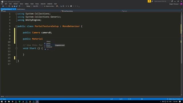Click the Quick Launch magnifier icon

(172, 1)
